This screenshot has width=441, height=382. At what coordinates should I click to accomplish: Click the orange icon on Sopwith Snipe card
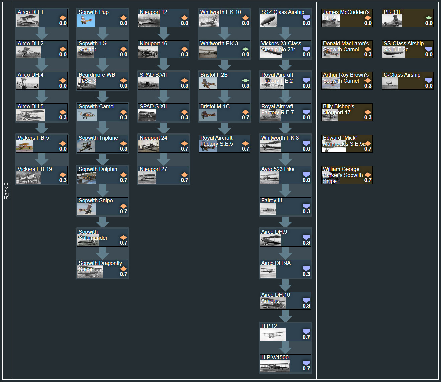123,206
